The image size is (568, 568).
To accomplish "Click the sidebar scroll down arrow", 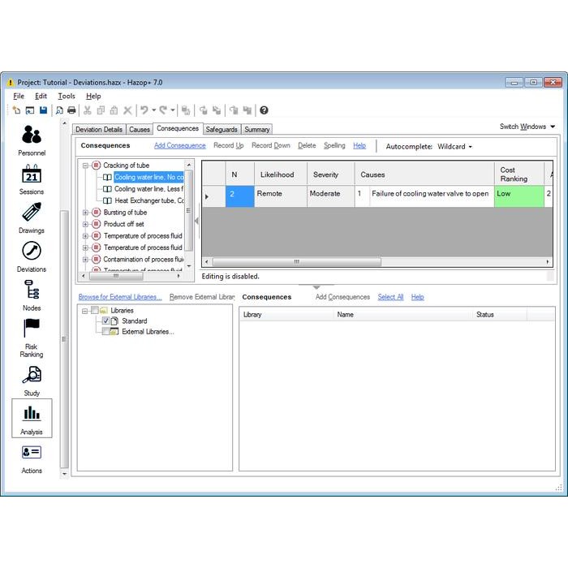I will click(x=64, y=474).
